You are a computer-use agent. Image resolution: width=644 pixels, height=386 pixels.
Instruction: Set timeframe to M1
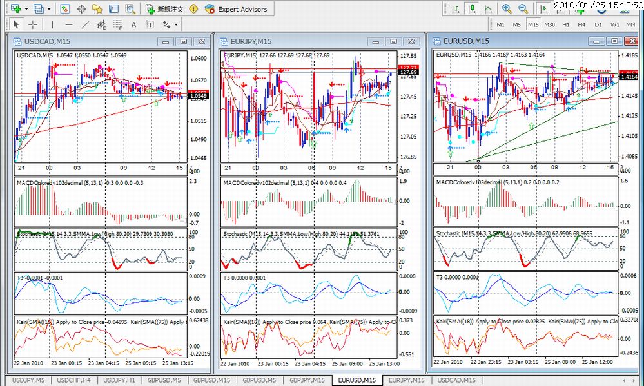point(500,24)
